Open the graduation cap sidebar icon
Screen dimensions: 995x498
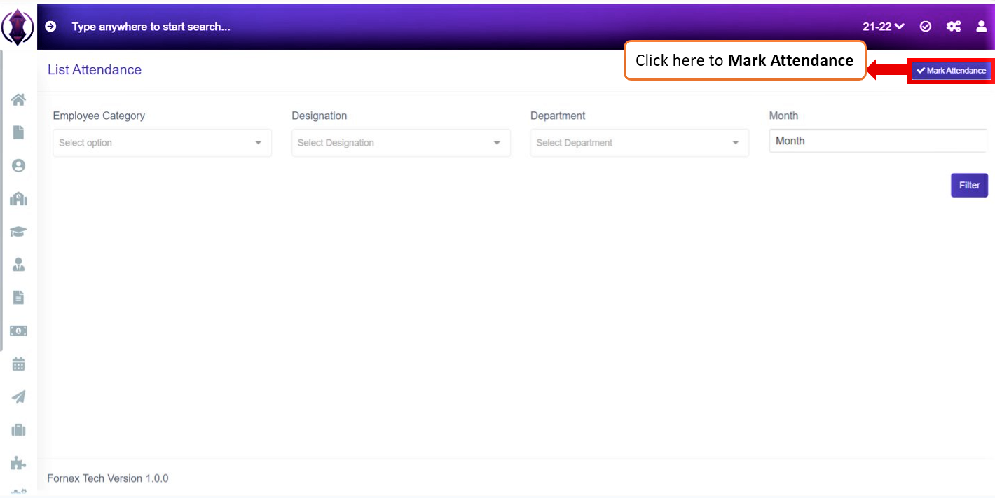tap(18, 232)
